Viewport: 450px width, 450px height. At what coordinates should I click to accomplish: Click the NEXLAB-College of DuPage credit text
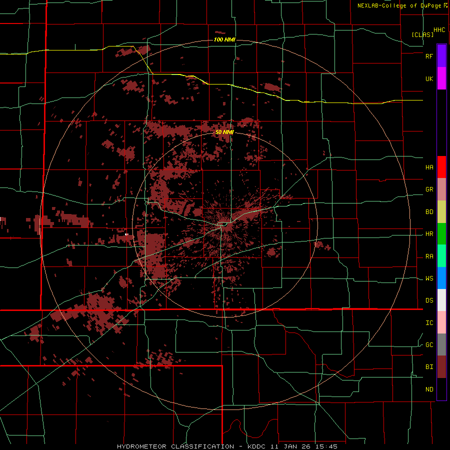399,5
